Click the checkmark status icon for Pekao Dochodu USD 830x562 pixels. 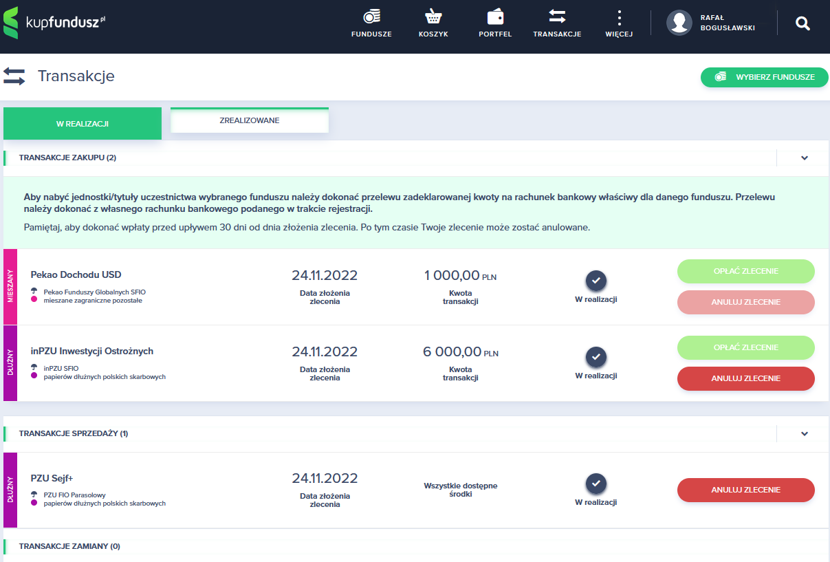(596, 281)
